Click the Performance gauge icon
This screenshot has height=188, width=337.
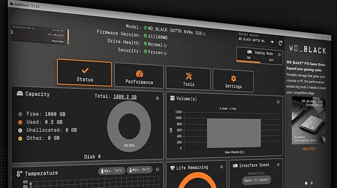139,74
